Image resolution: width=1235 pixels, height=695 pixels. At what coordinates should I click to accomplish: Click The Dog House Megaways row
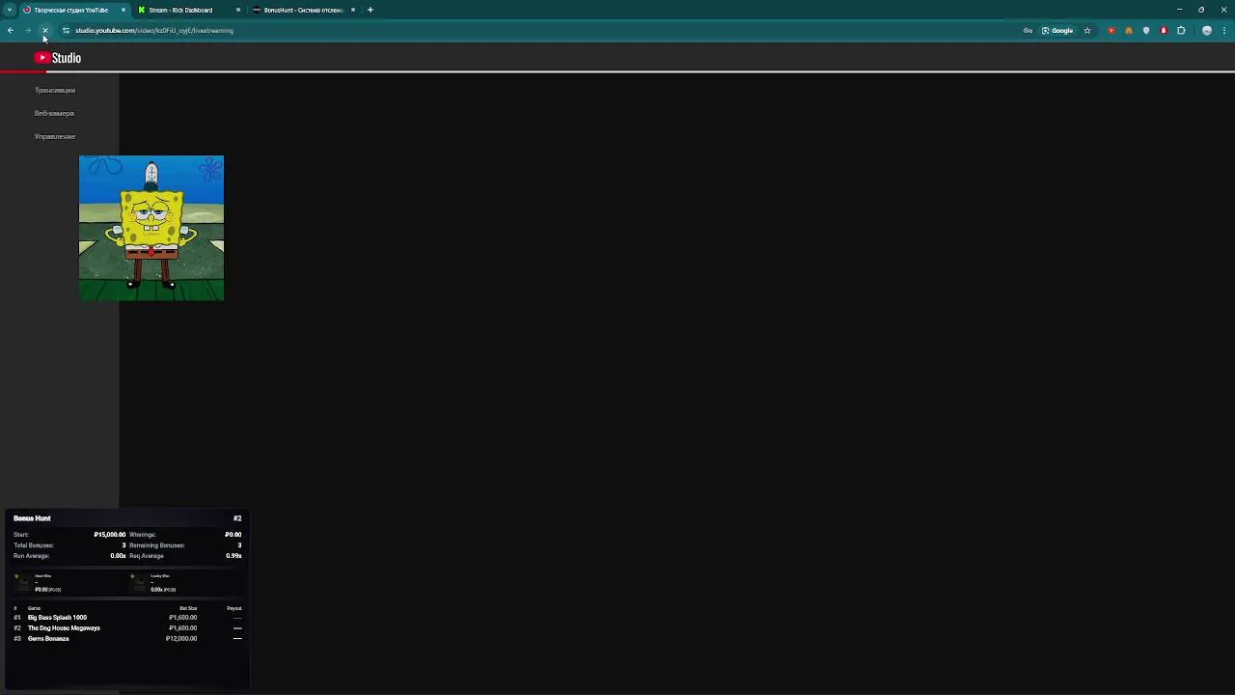tap(127, 628)
